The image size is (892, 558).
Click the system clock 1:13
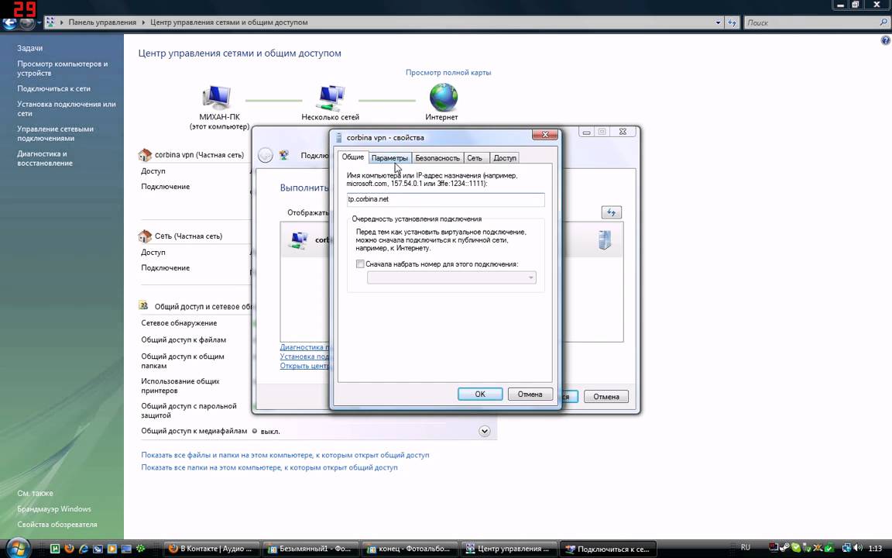tap(875, 548)
